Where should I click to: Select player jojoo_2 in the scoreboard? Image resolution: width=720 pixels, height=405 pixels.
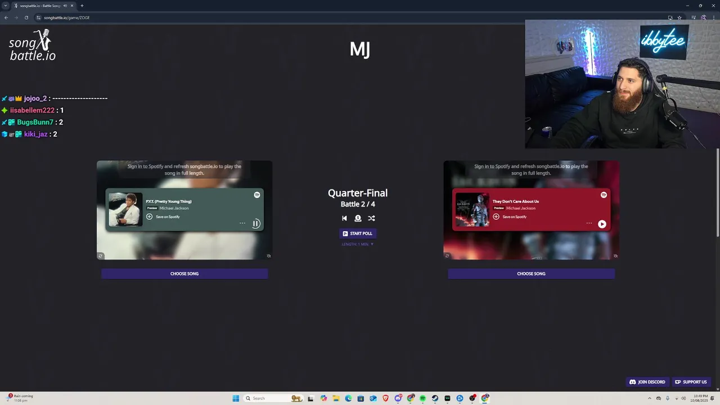(x=35, y=98)
